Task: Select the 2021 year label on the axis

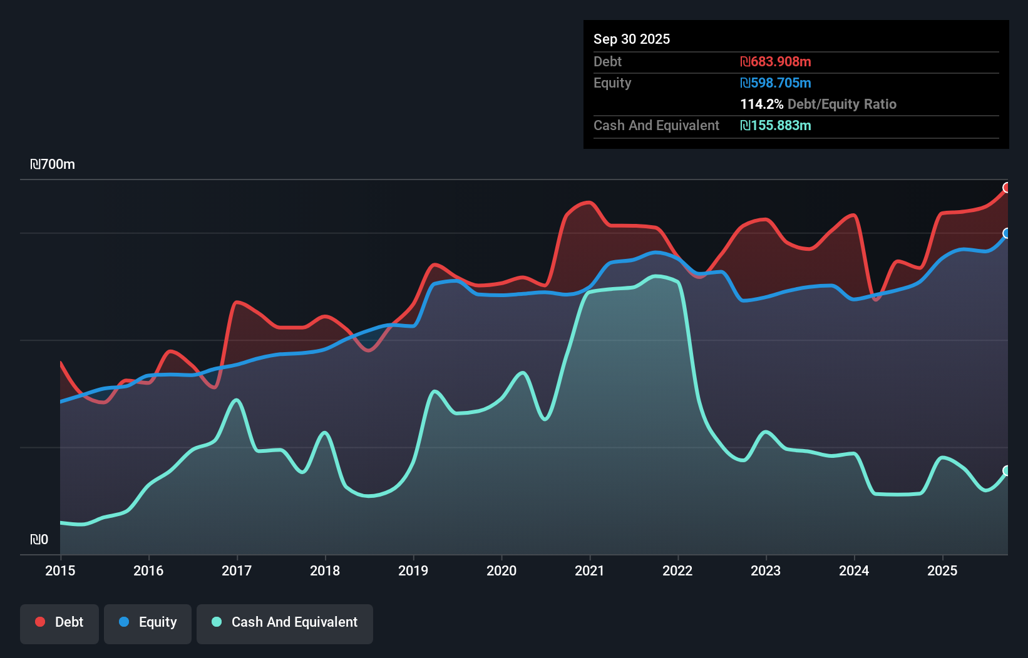Action: tap(589, 570)
